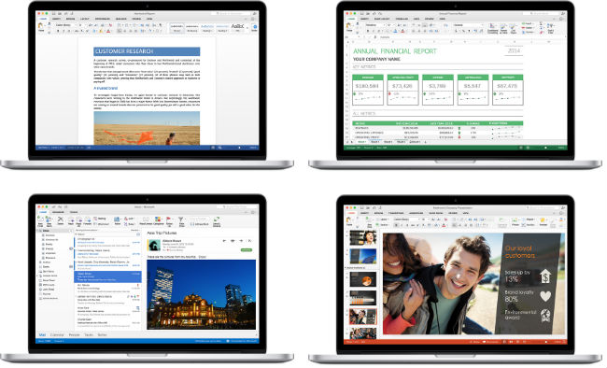Toggle Bold in Excel's ribbon
This screenshot has height=368, width=607.
pos(368,31)
